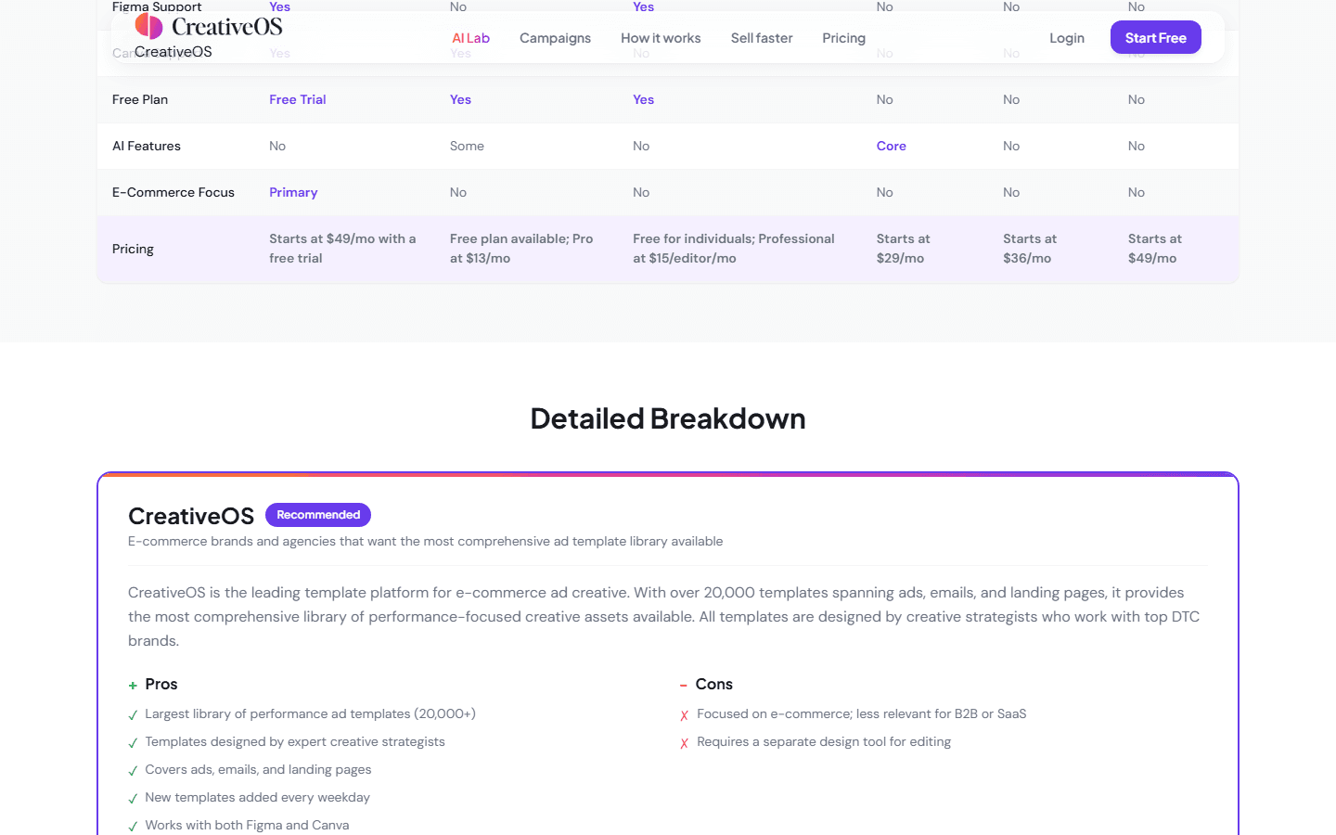Open the AI Lab menu item

pos(470,38)
